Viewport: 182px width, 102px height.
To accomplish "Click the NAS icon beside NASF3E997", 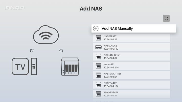I will coord(98,38).
